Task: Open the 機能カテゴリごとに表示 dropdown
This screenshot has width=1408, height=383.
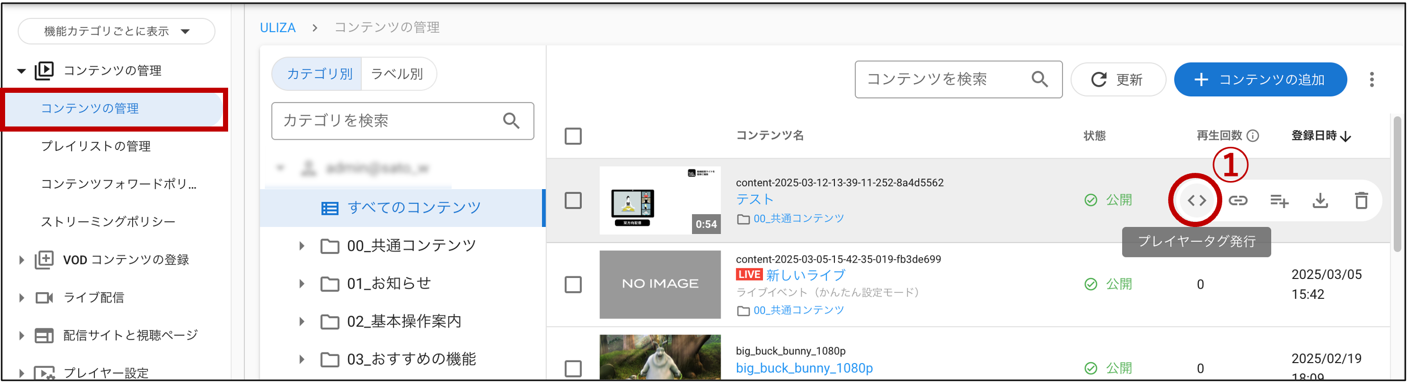Action: 116,31
